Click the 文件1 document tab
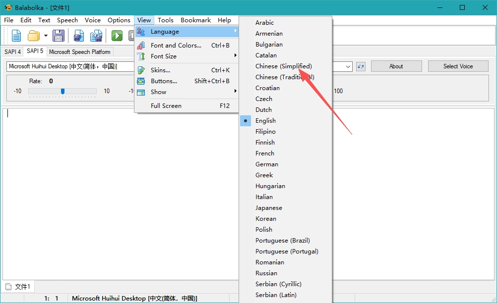This screenshot has width=497, height=303. coord(18,287)
